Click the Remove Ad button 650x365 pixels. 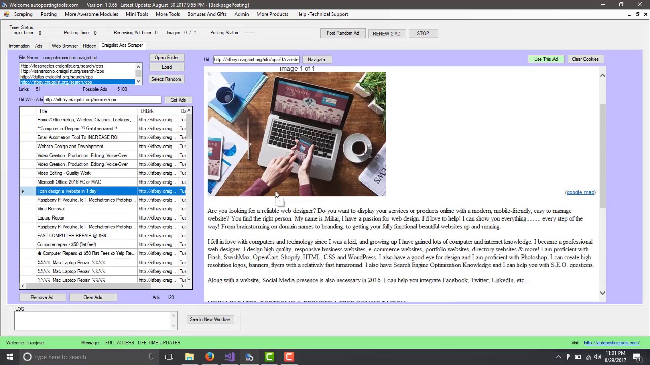click(x=42, y=298)
